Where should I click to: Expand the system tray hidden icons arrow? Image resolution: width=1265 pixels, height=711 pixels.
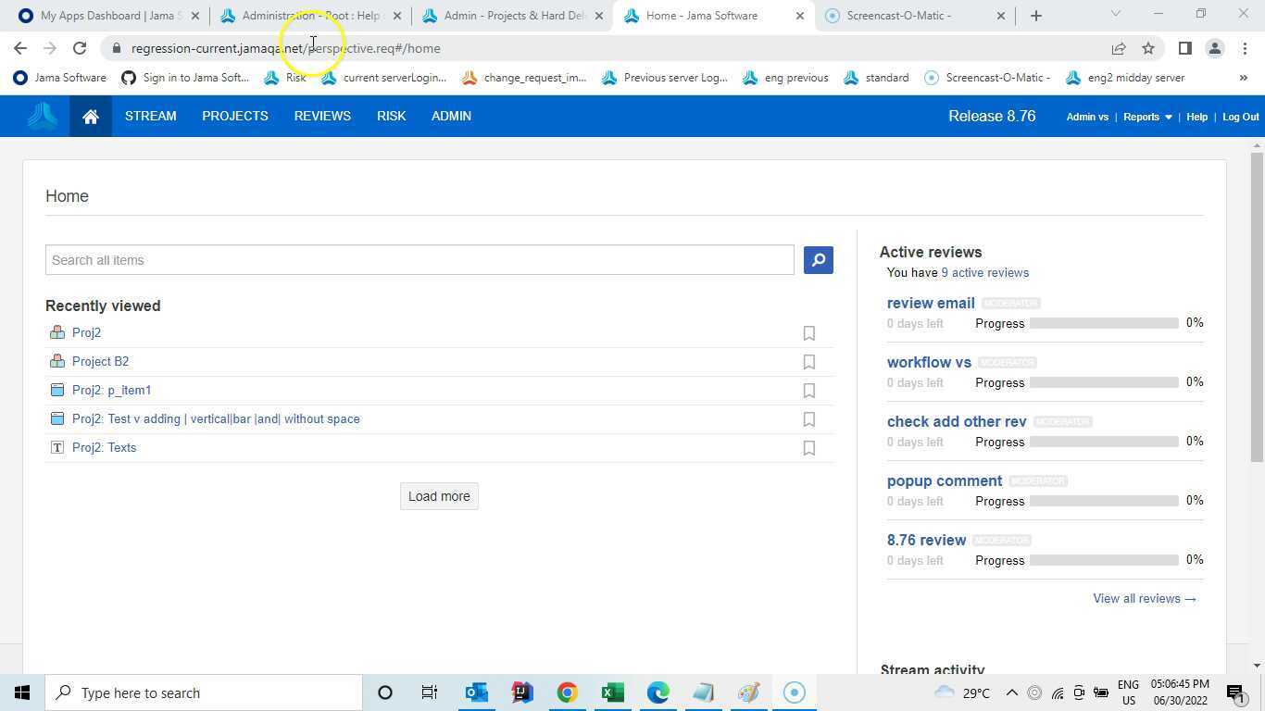(x=1011, y=692)
